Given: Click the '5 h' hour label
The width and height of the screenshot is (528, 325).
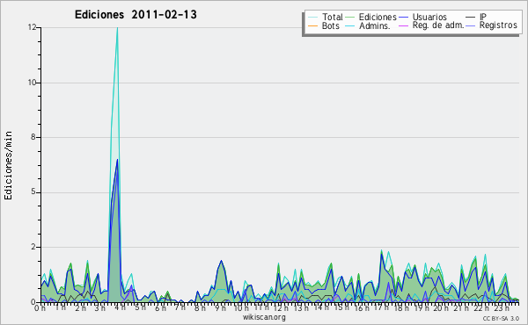Looking at the screenshot, I should [140, 308].
